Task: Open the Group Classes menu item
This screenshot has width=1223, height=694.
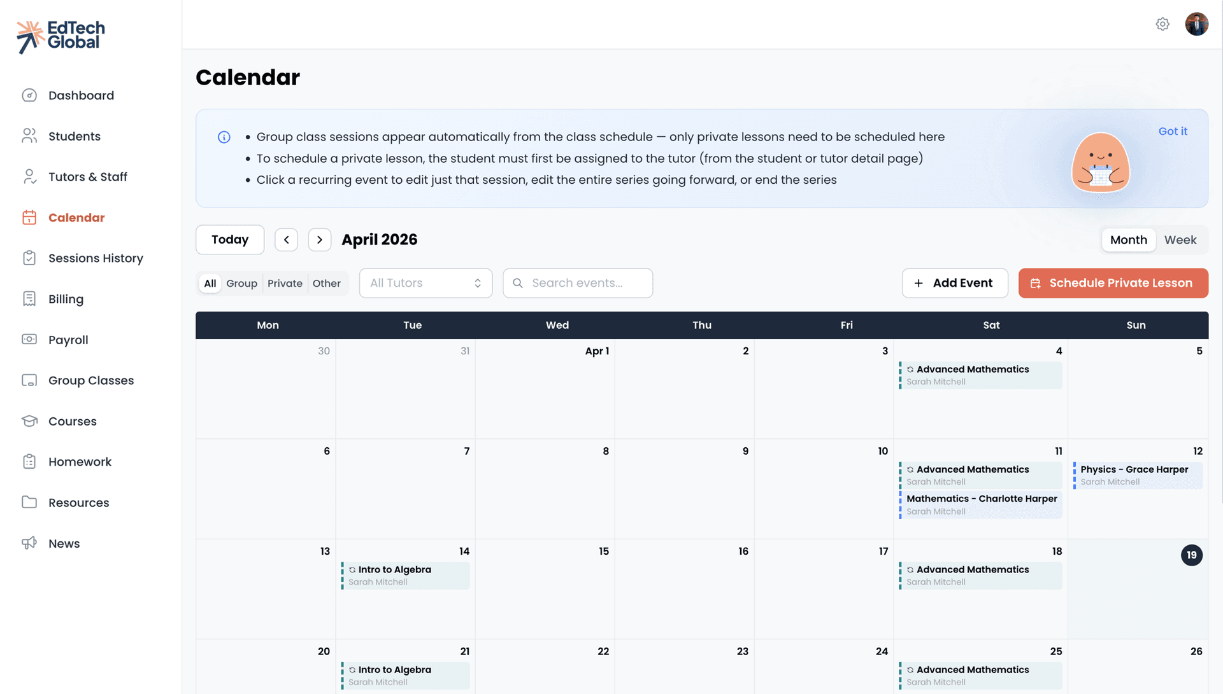Action: 90,380
